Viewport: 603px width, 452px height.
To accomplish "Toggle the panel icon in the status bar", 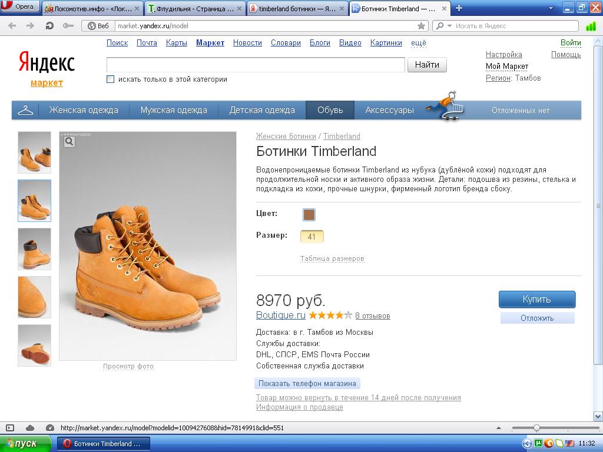I will [x=10, y=428].
